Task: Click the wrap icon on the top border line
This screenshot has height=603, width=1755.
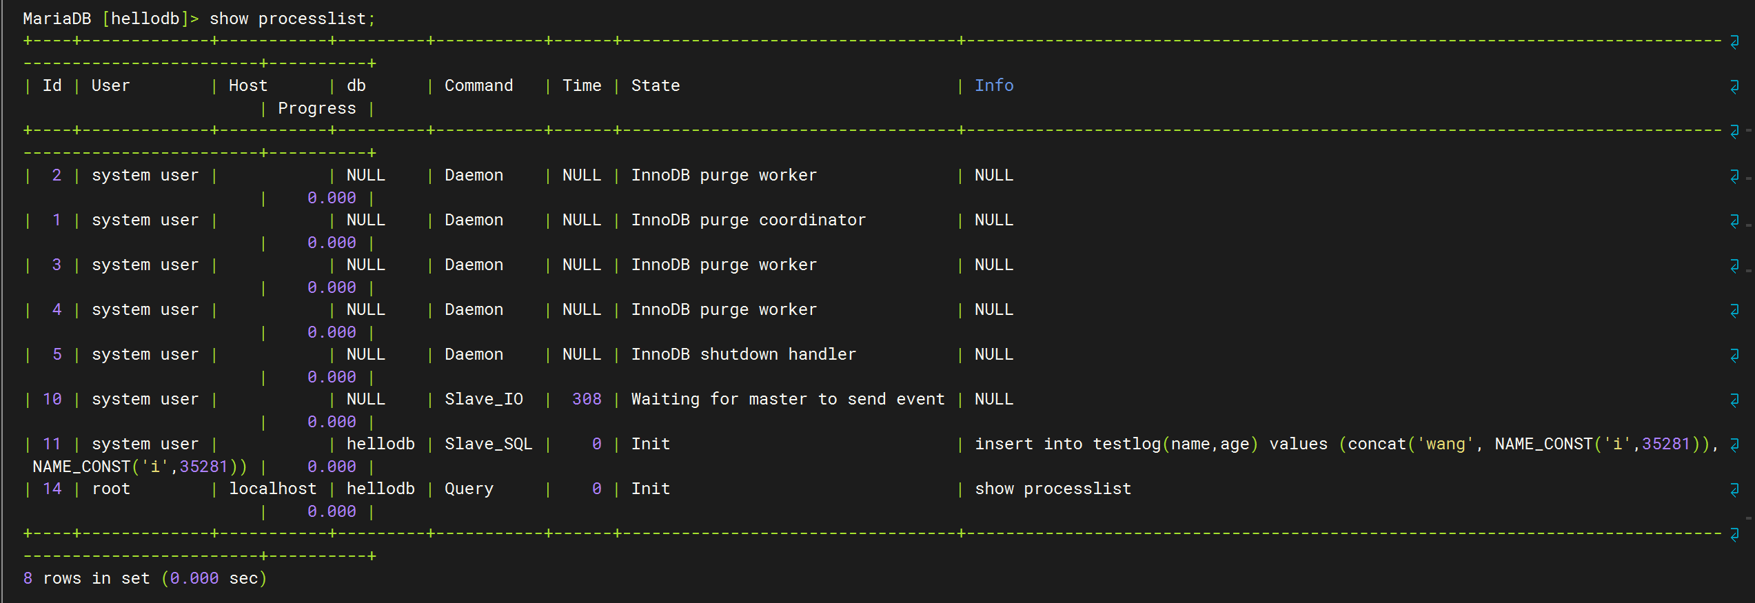Action: (1734, 41)
